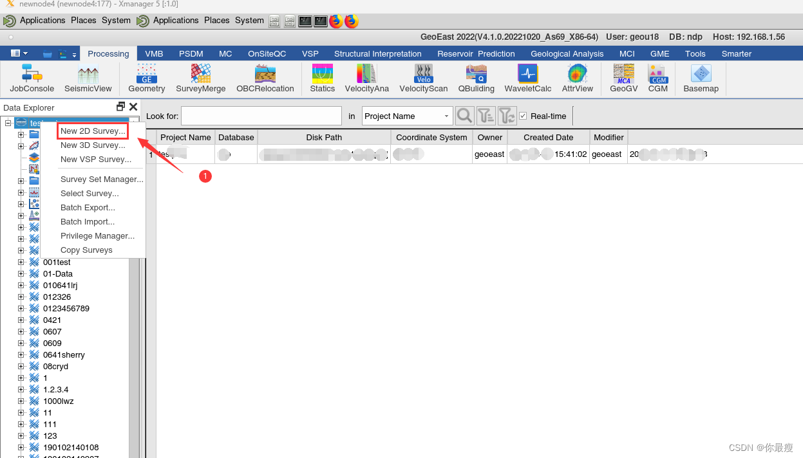This screenshot has width=803, height=458.
Task: Open the OnSiteQC ribbon tab
Action: click(267, 53)
